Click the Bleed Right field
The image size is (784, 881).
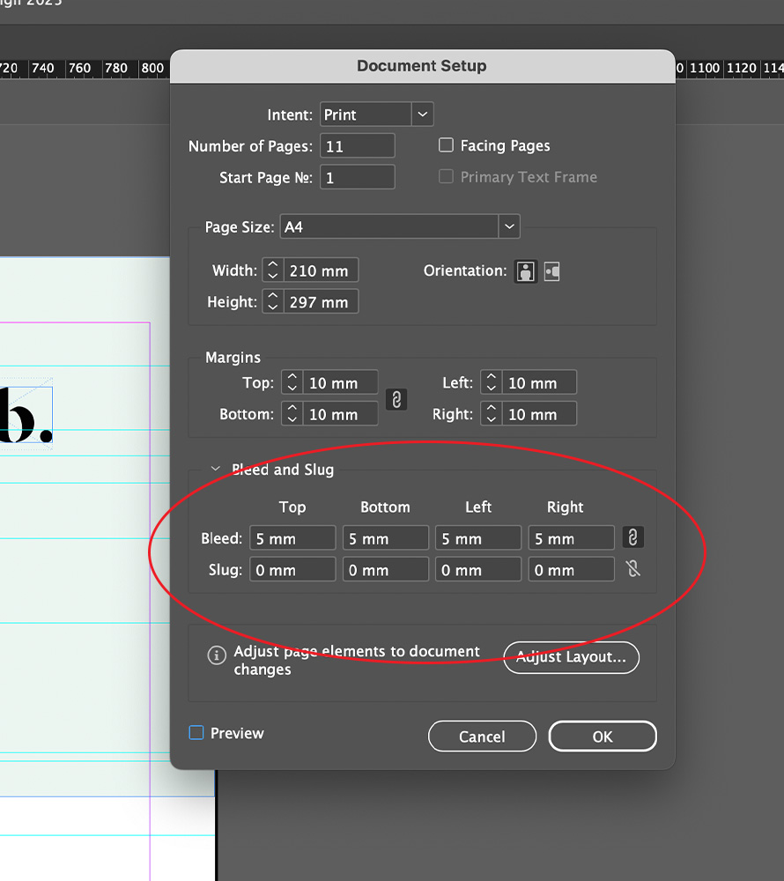(x=571, y=537)
